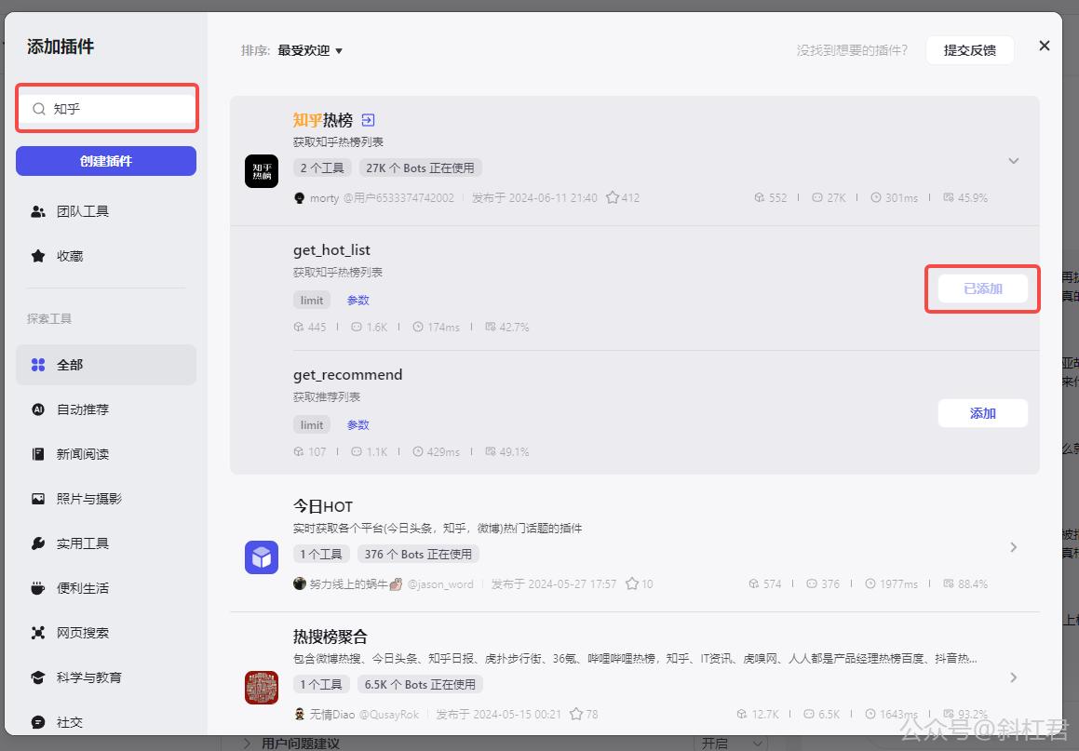Click the 174ms value under get_hot_list
The height and width of the screenshot is (751, 1079).
coord(443,328)
